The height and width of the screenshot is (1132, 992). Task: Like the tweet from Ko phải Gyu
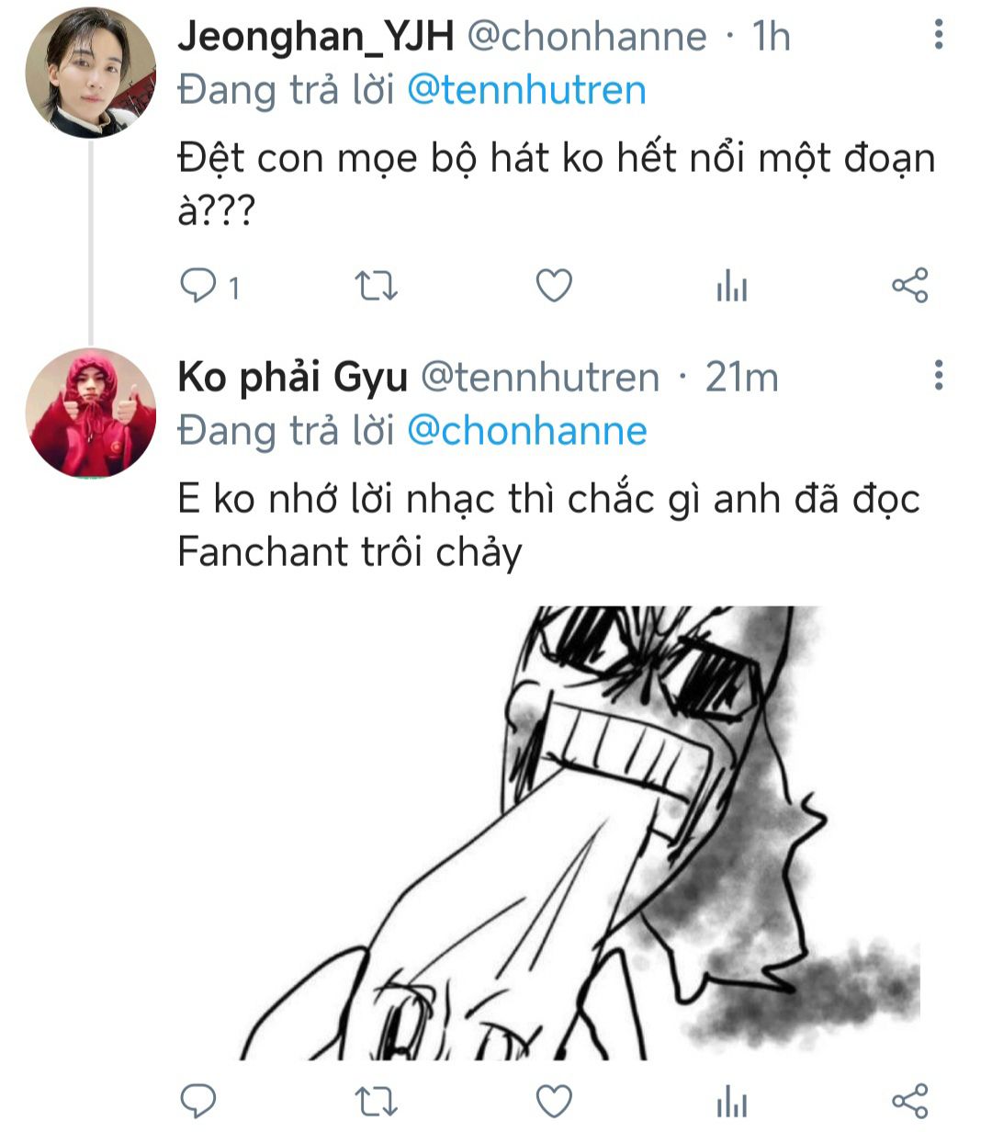(554, 1100)
